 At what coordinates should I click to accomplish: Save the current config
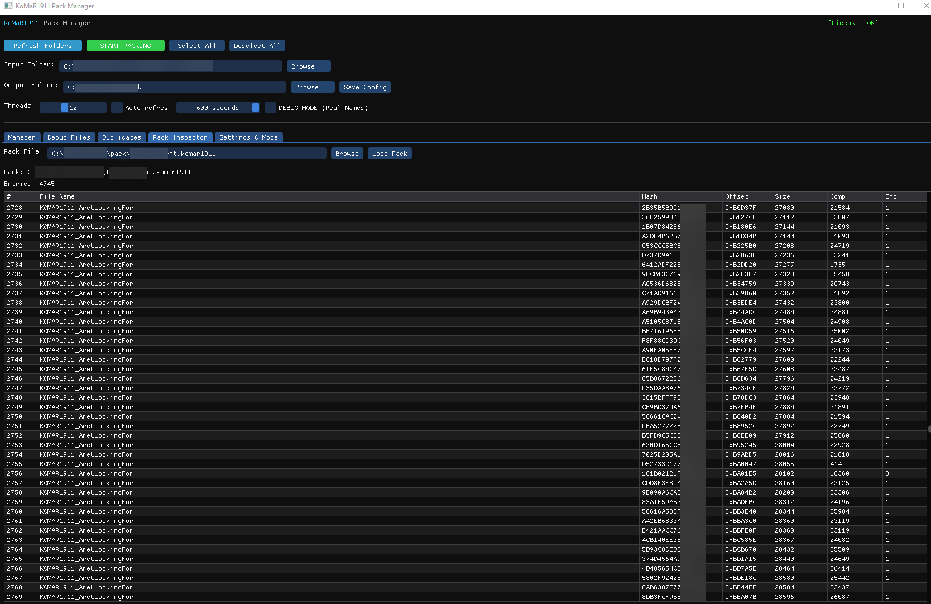[365, 87]
